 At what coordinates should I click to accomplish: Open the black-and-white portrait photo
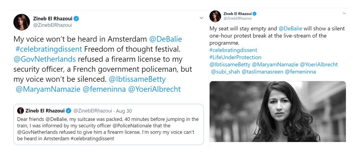(278, 111)
